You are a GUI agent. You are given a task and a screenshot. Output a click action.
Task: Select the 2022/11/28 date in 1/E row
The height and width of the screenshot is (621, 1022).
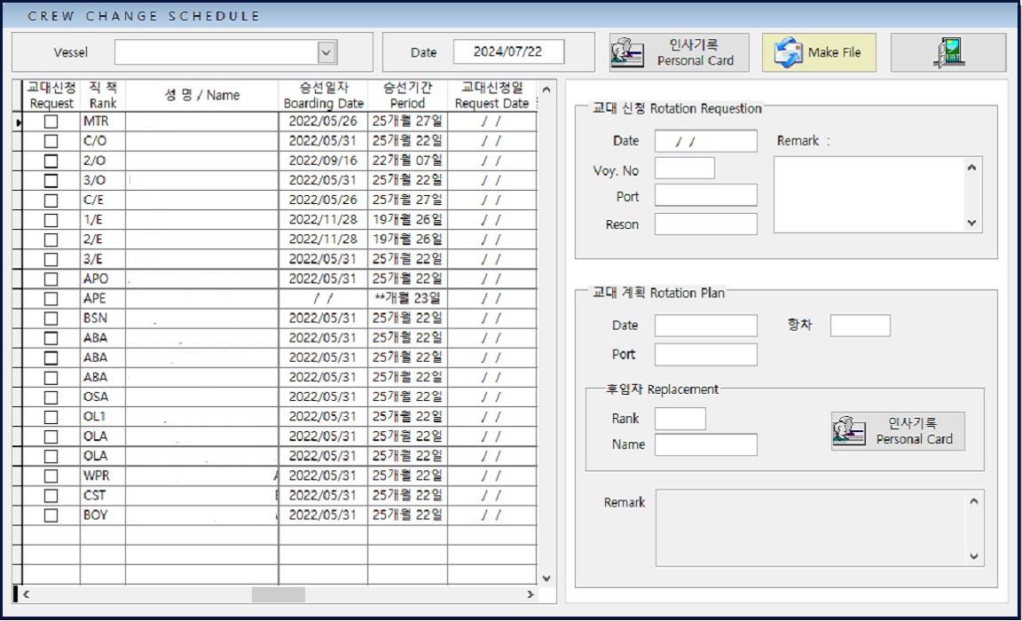click(323, 220)
